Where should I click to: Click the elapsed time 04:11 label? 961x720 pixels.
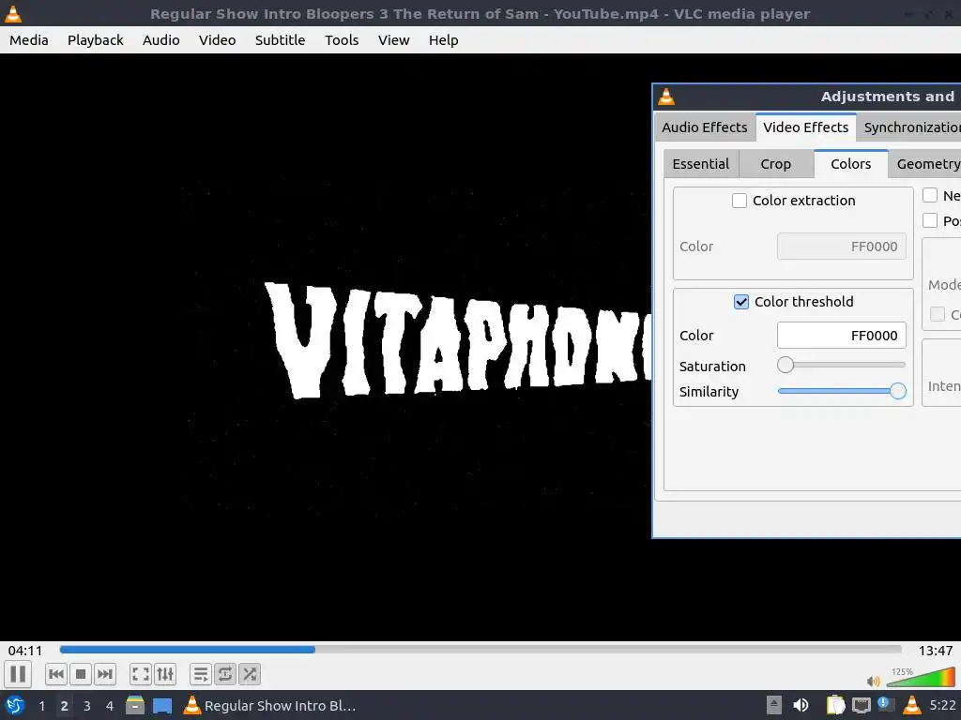(x=25, y=651)
